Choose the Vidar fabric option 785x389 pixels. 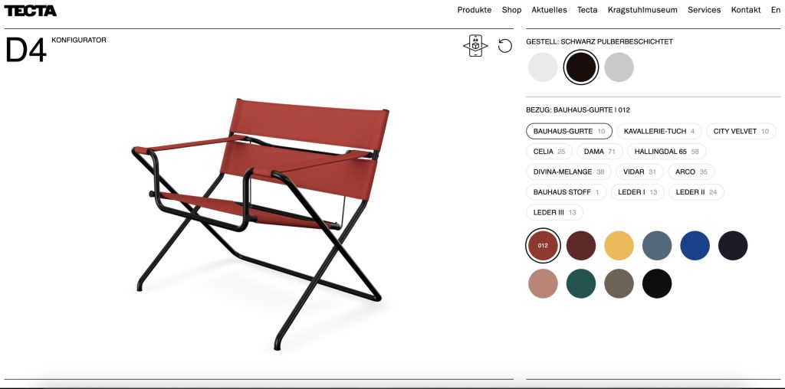click(639, 172)
